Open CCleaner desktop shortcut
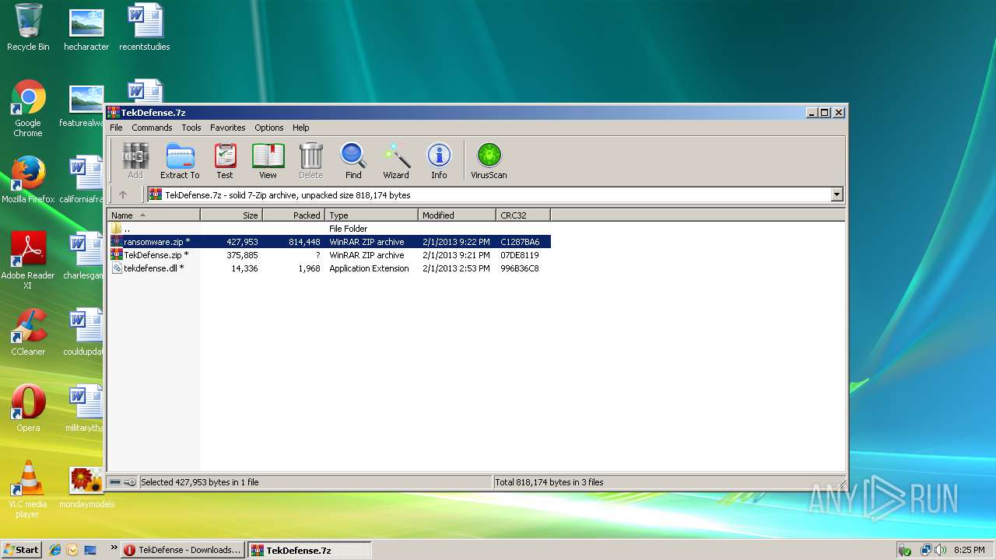This screenshot has width=996, height=560. point(28,332)
